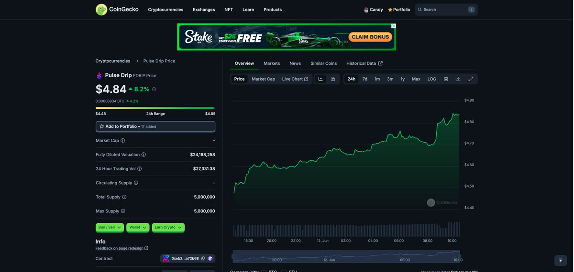Click the Pulse Drip coin logo
574x272 pixels.
(99, 75)
